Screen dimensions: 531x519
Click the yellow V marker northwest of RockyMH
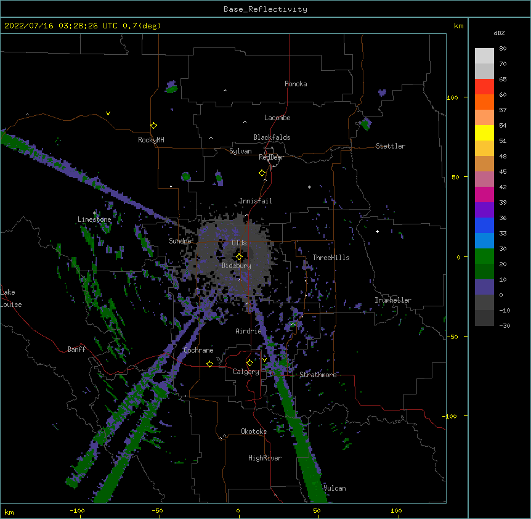tap(108, 113)
